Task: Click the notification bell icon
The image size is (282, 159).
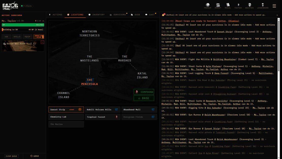Action: coord(163,15)
